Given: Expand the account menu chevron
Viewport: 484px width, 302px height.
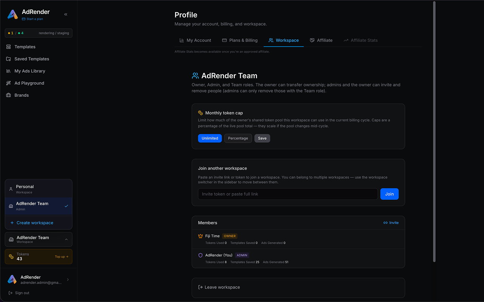Looking at the screenshot, I should 68,280.
